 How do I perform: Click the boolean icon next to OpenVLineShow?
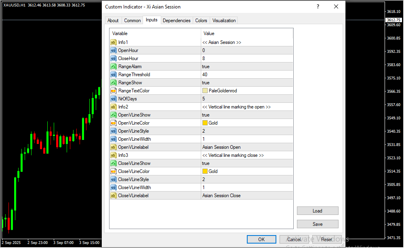[114, 115]
